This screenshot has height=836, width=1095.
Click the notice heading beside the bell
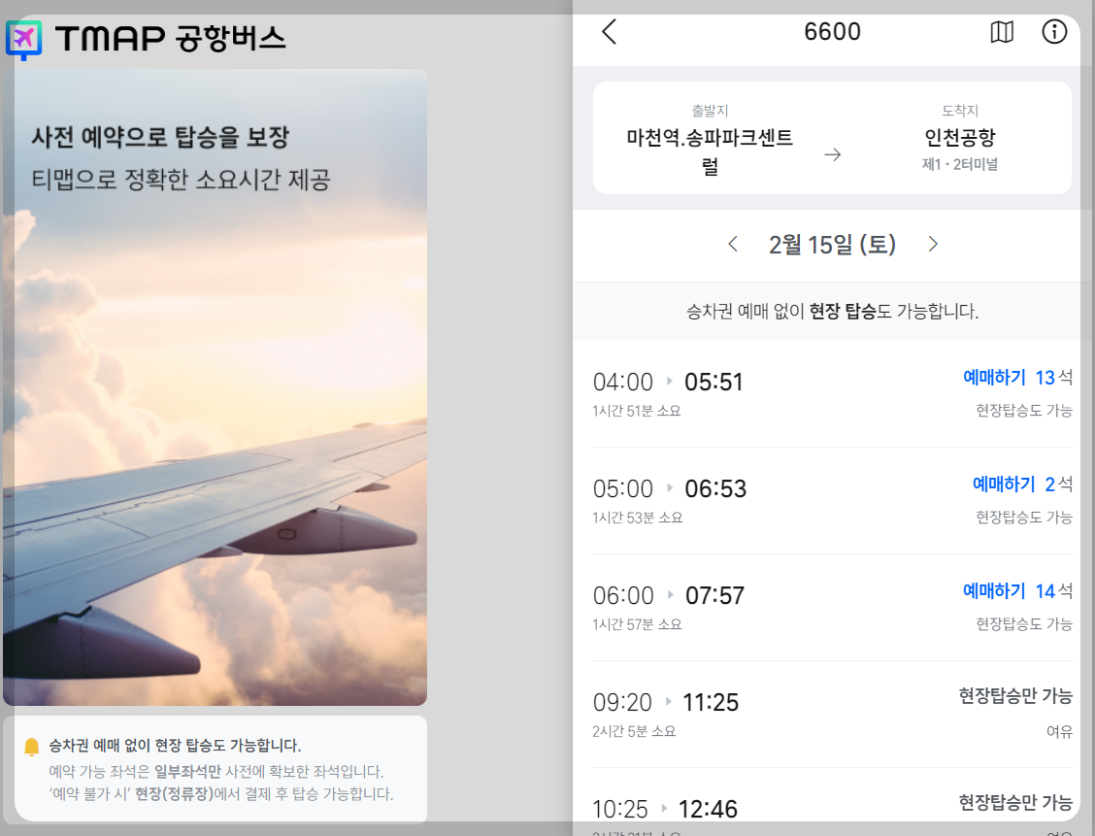click(175, 746)
